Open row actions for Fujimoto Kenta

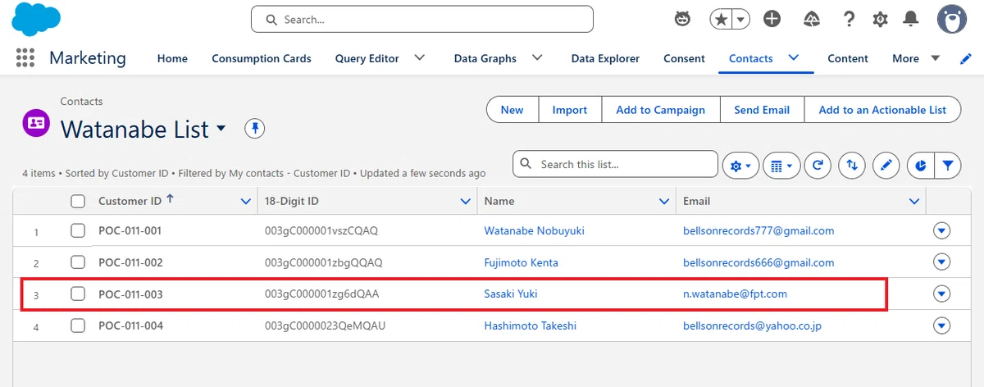coord(941,262)
